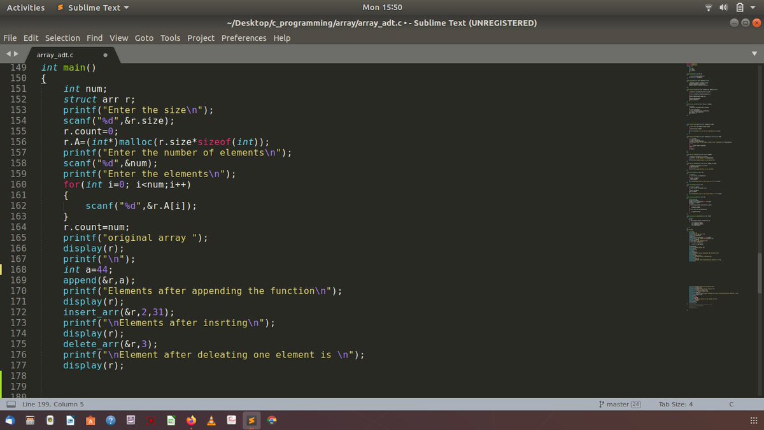764x430 pixels.
Task: Open the Help dock icon
Action: 111,420
